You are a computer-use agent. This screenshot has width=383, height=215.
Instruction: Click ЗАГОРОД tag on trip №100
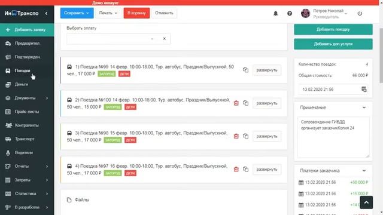(x=113, y=107)
